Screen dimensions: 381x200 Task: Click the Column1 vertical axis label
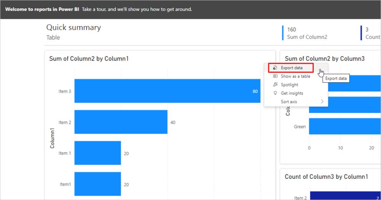pyautogui.click(x=52, y=138)
